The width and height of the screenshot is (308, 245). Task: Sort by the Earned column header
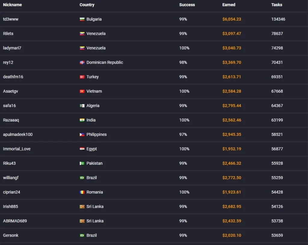coord(229,5)
